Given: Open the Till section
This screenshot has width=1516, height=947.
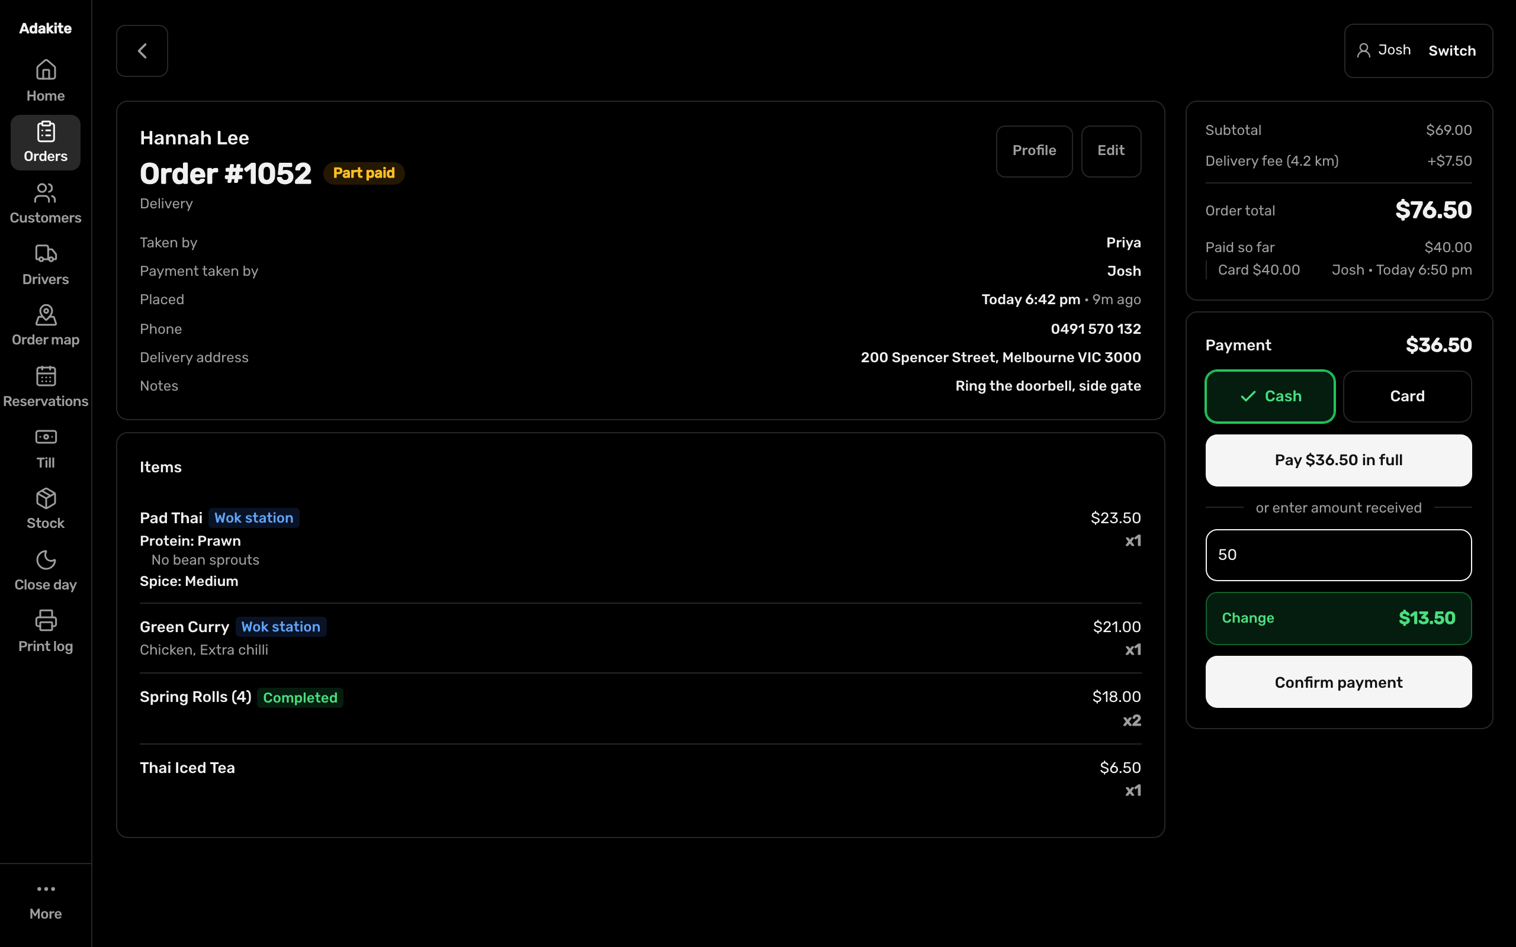Looking at the screenshot, I should click(x=46, y=449).
